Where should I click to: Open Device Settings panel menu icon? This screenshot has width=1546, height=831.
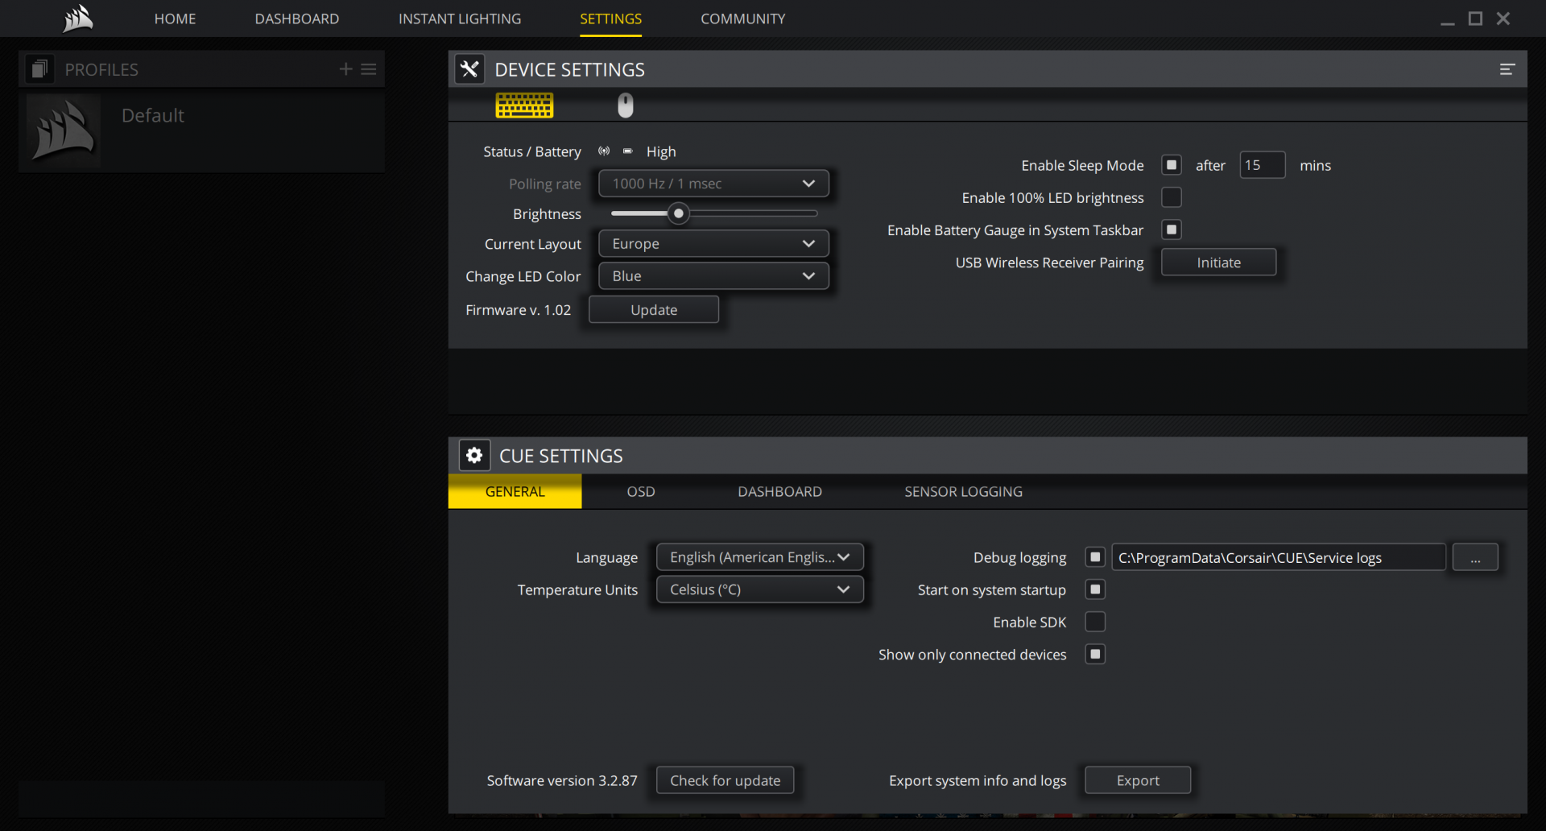point(1507,69)
